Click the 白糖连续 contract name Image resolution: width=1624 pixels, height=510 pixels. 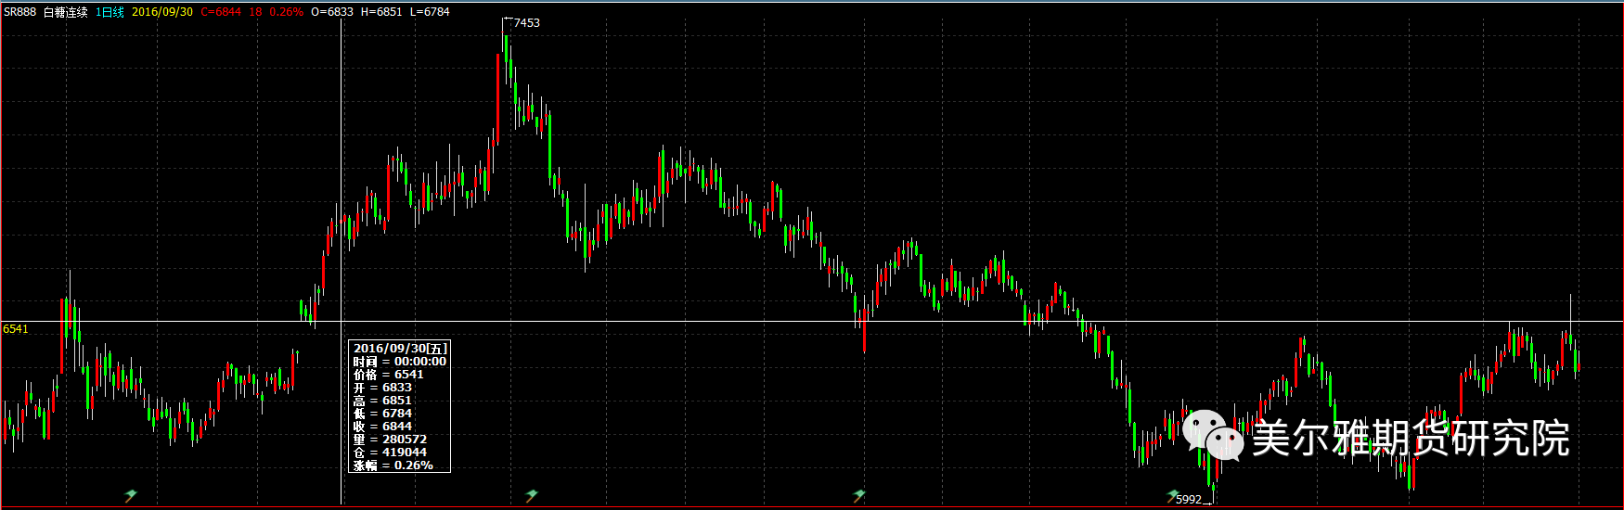tap(66, 12)
